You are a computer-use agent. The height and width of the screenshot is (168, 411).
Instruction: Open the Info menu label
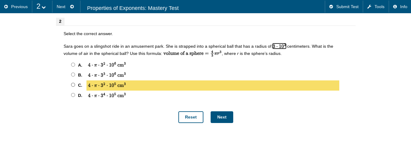click(403, 7)
